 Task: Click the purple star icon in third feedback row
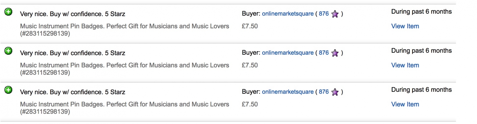click(335, 92)
